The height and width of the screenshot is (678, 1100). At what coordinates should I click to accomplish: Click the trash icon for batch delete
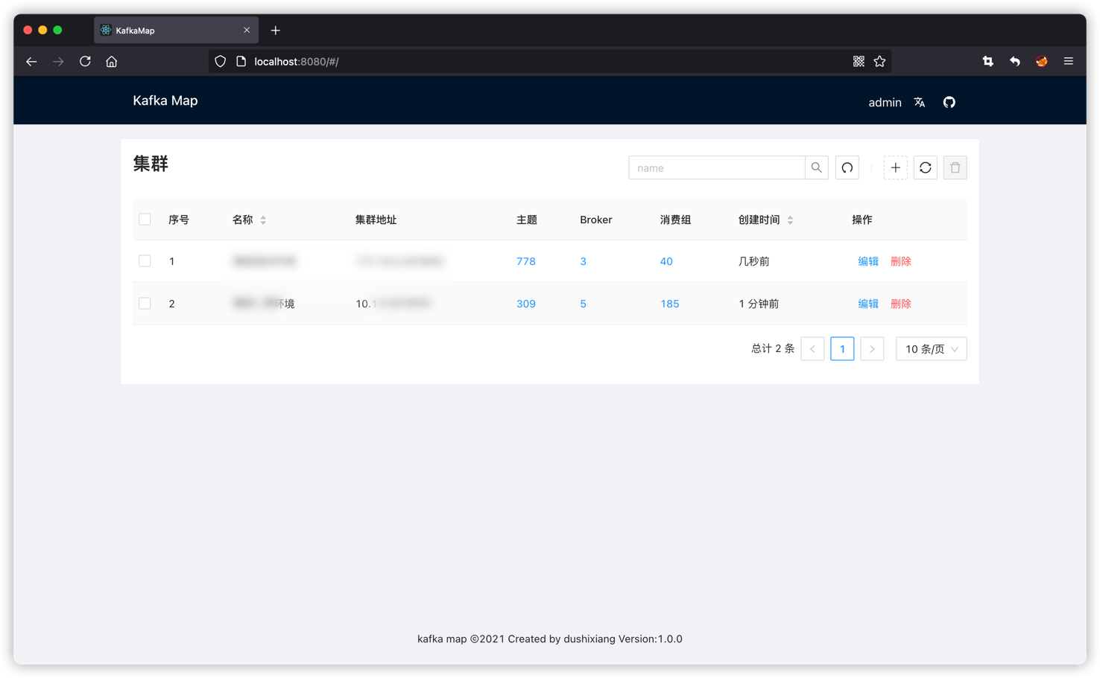(955, 167)
